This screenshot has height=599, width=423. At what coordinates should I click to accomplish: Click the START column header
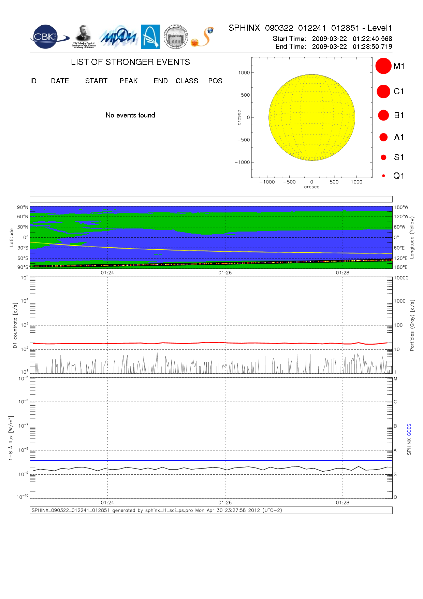(x=96, y=81)
